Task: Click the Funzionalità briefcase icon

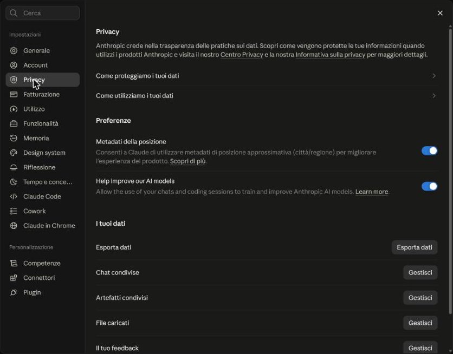Action: coord(14,123)
